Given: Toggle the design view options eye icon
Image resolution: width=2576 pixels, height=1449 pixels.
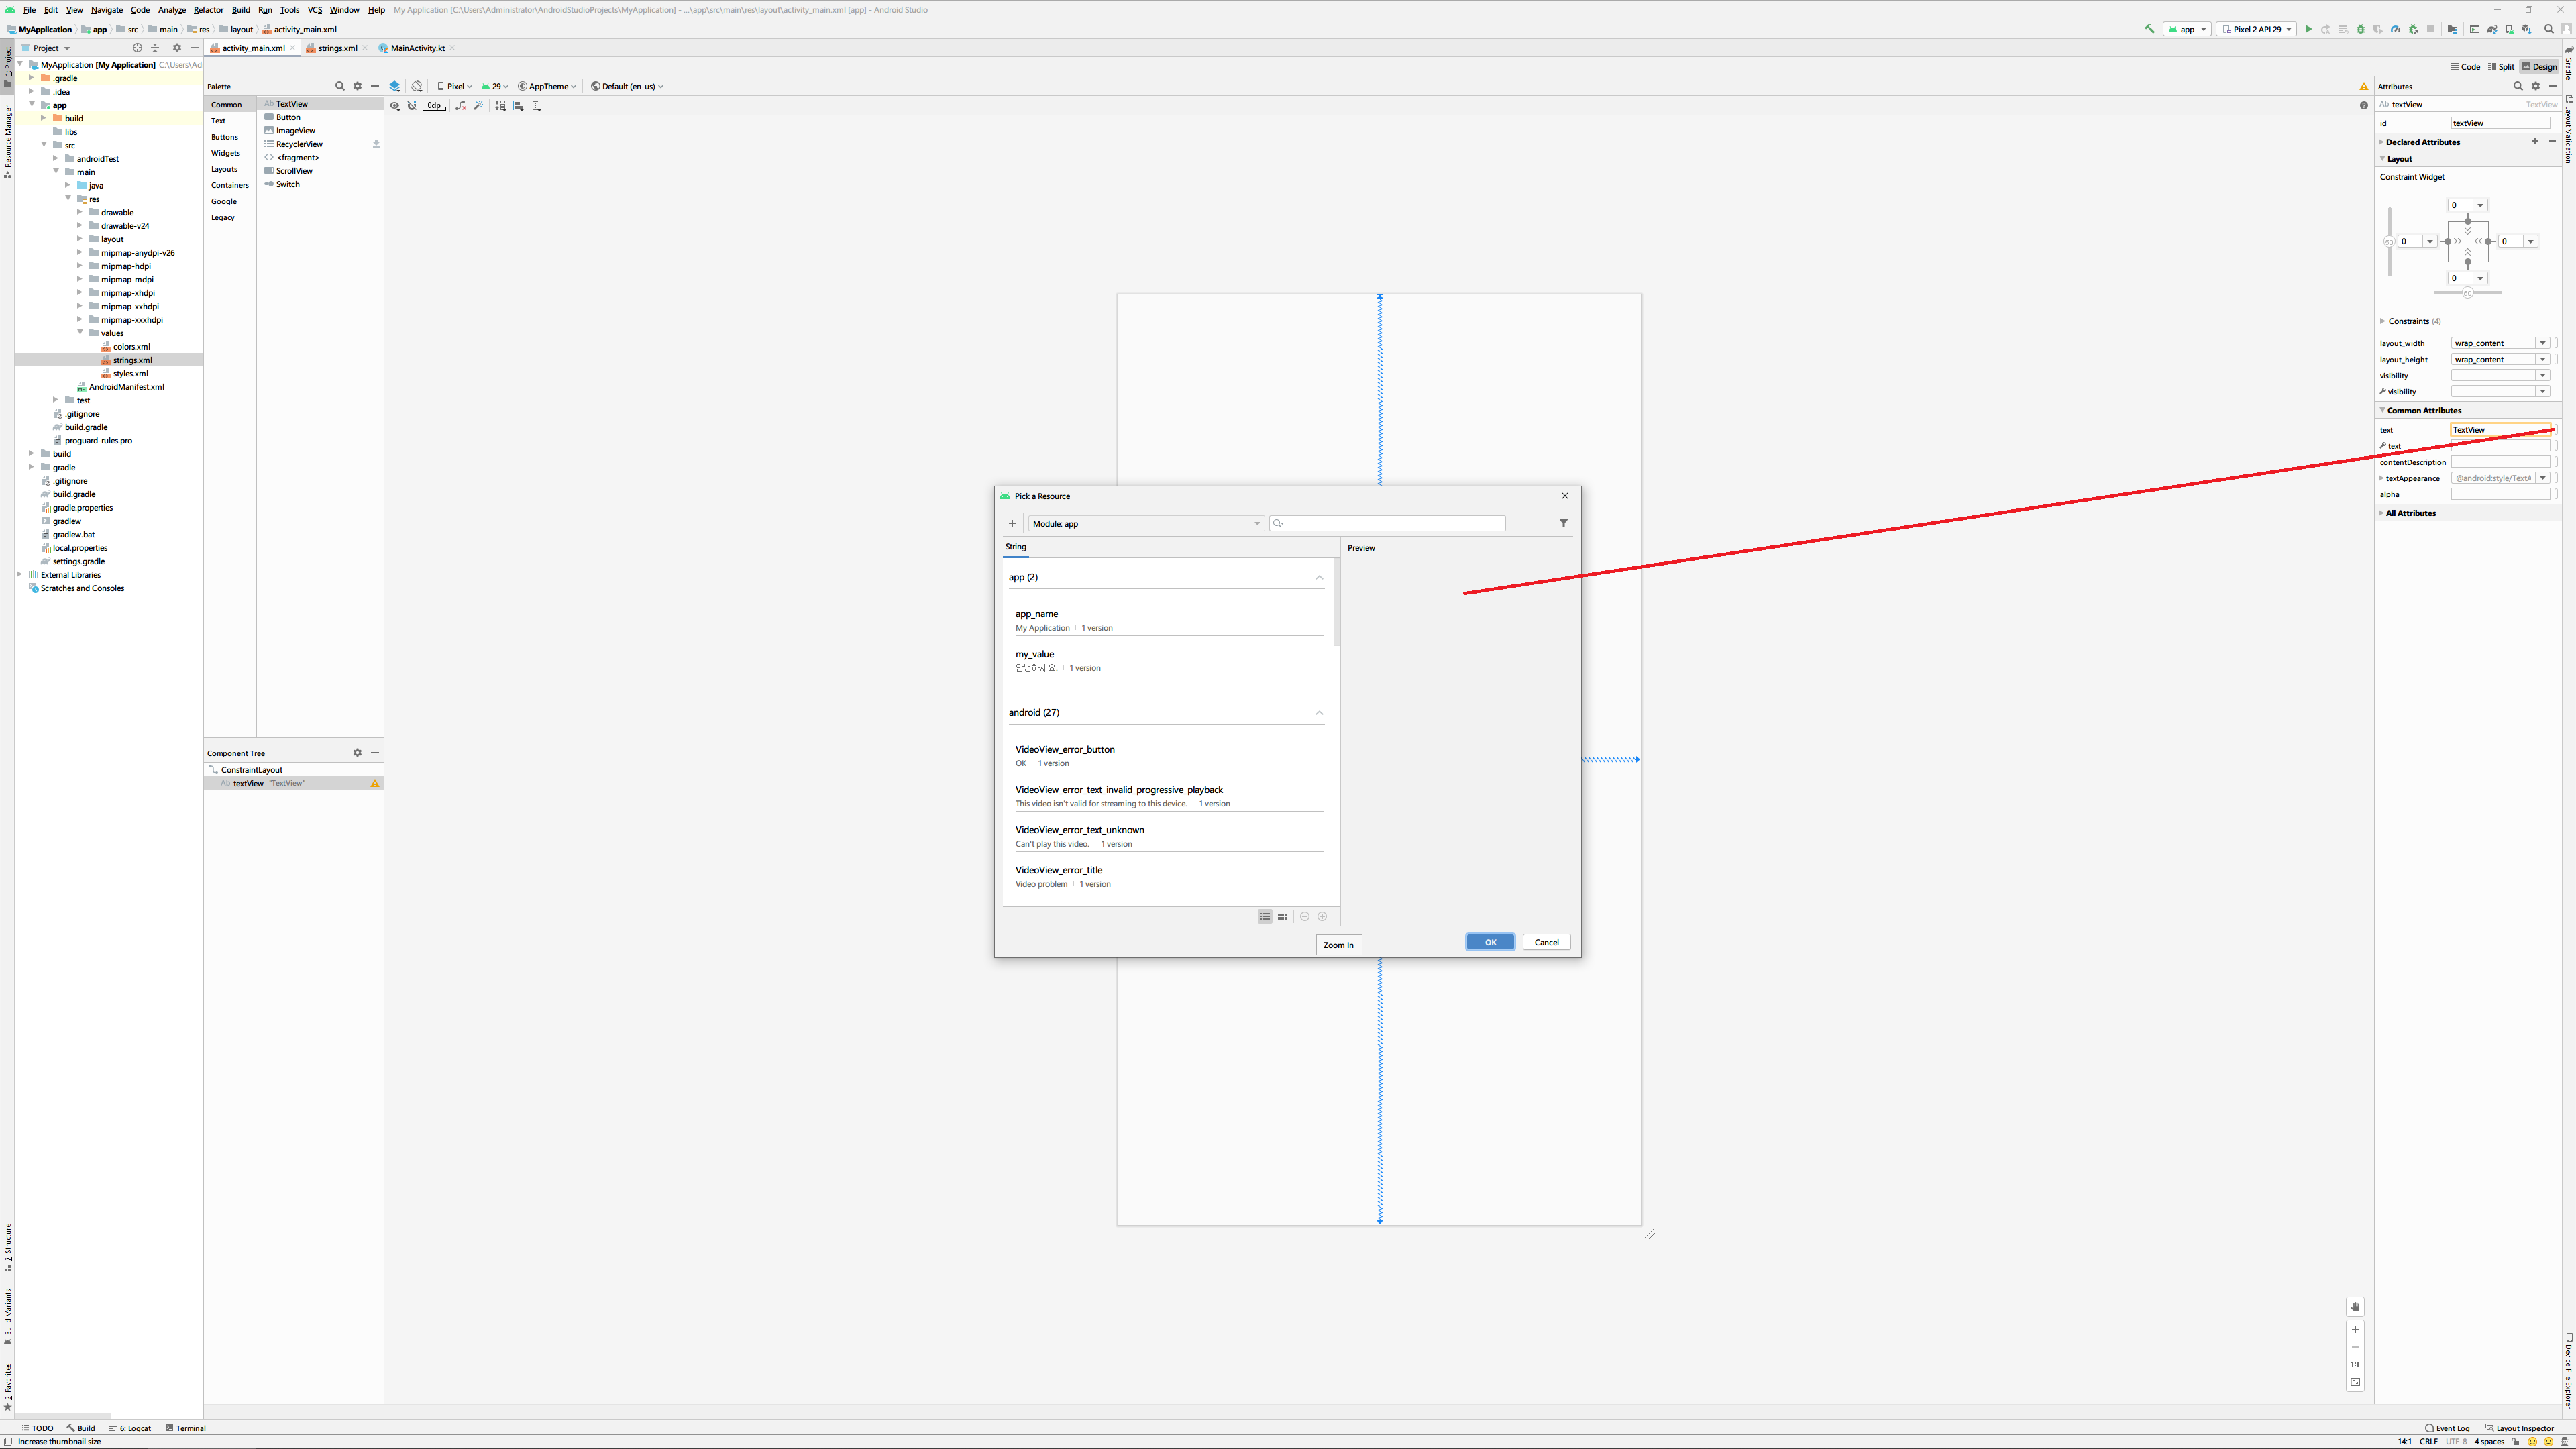Looking at the screenshot, I should pyautogui.click(x=395, y=105).
